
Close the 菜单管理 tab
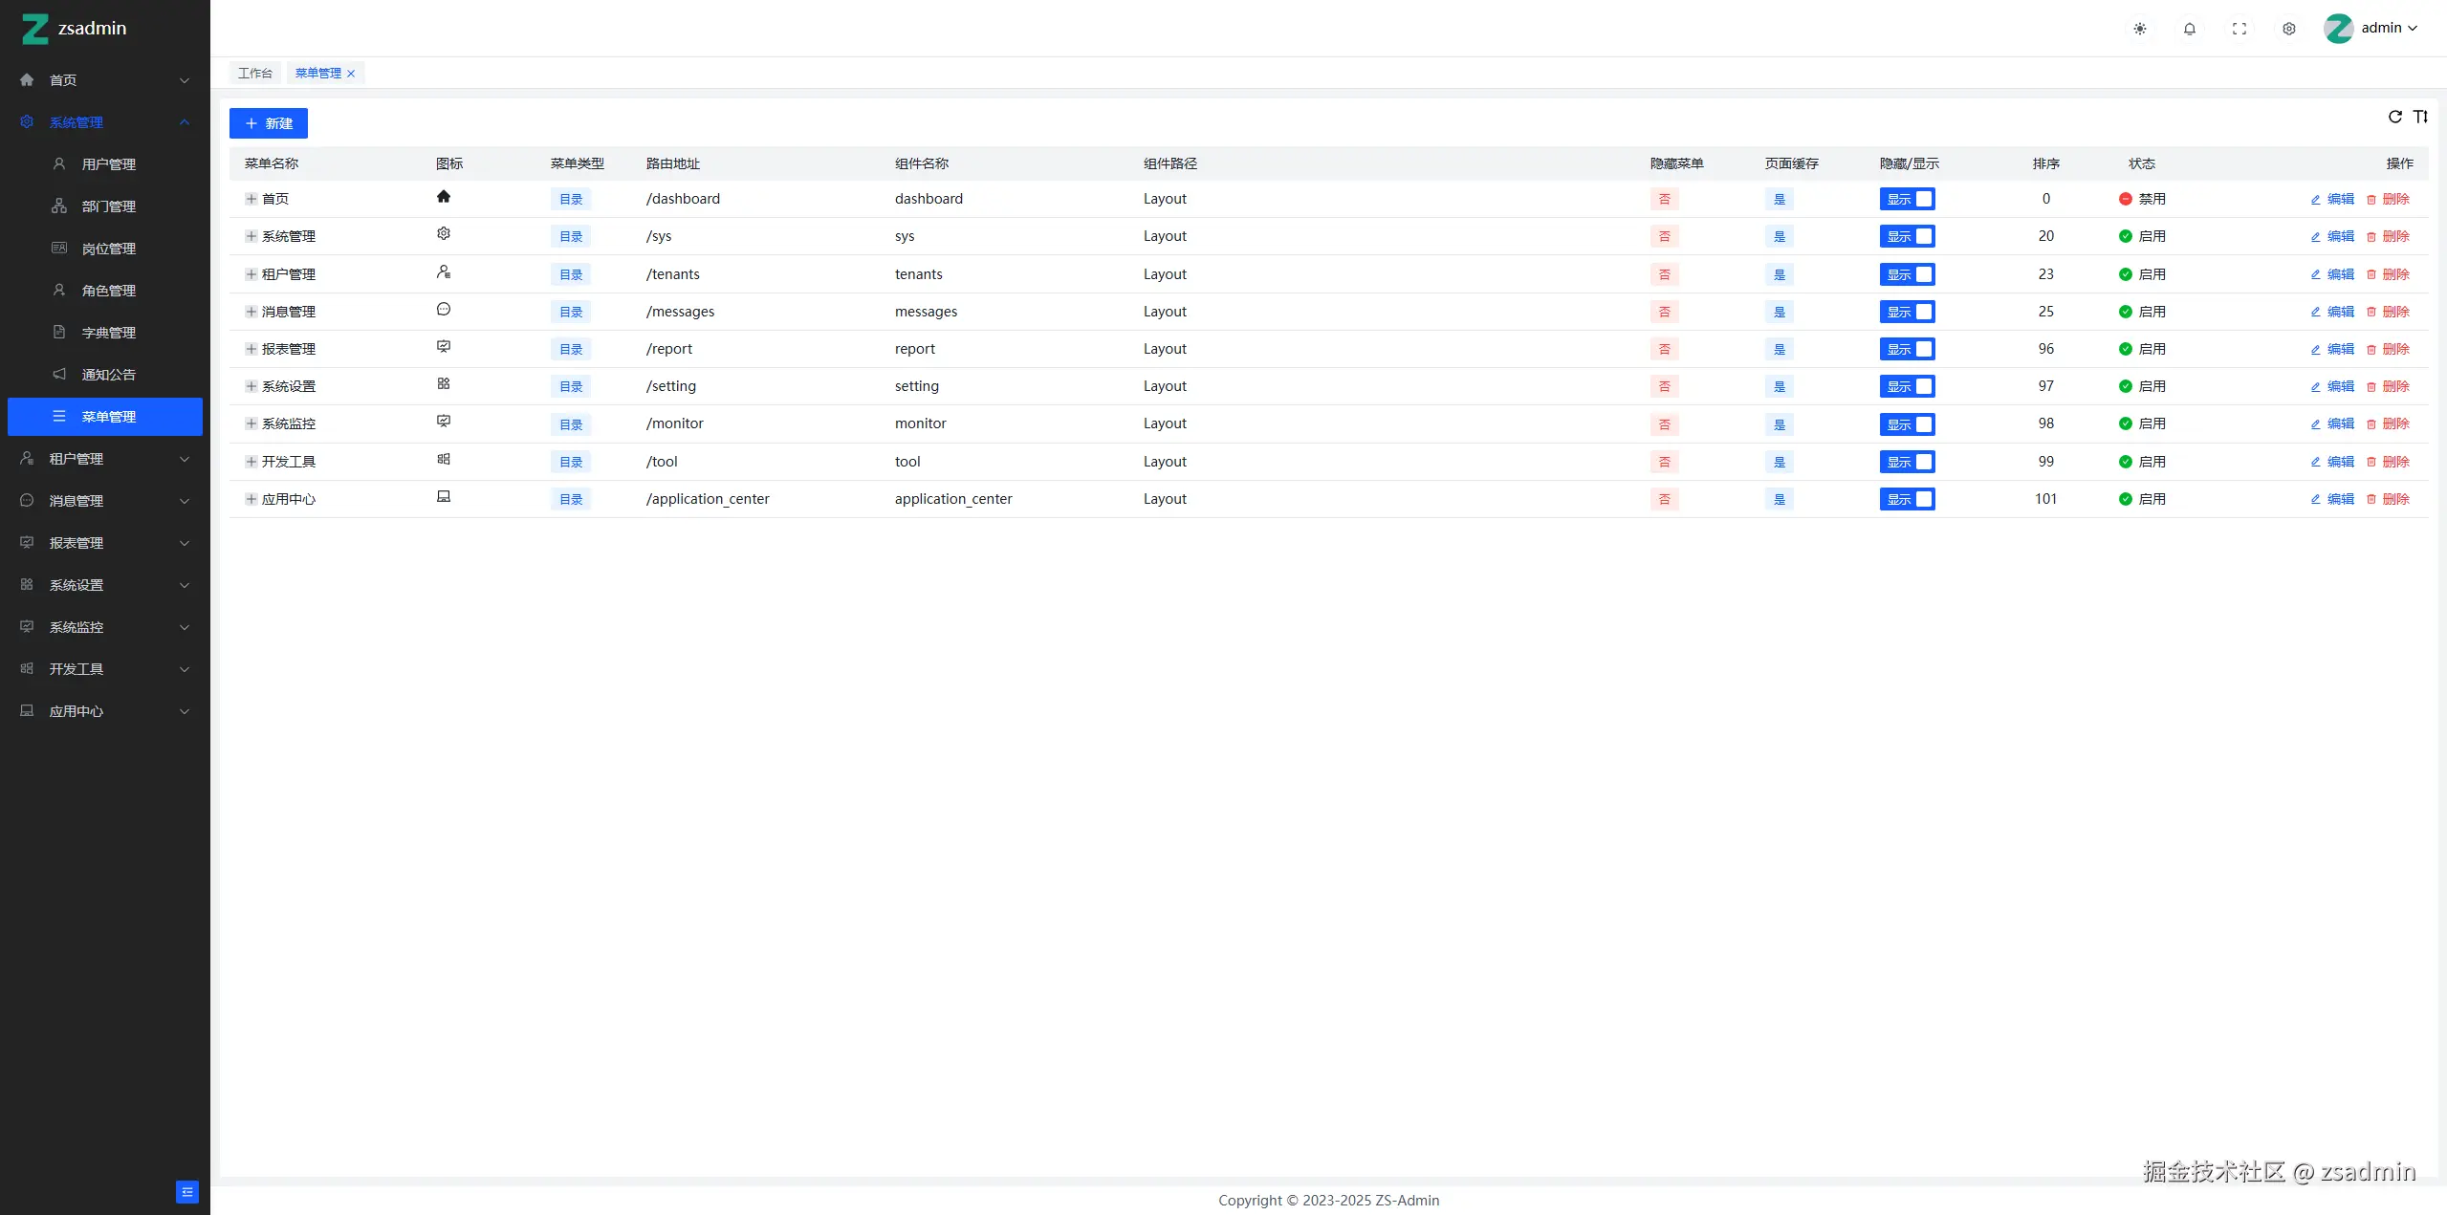351,74
